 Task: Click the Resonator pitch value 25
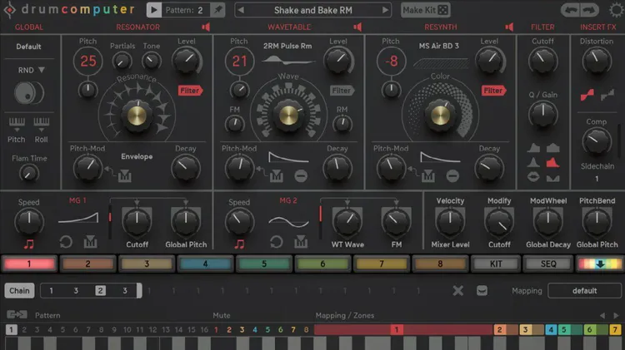pyautogui.click(x=88, y=61)
